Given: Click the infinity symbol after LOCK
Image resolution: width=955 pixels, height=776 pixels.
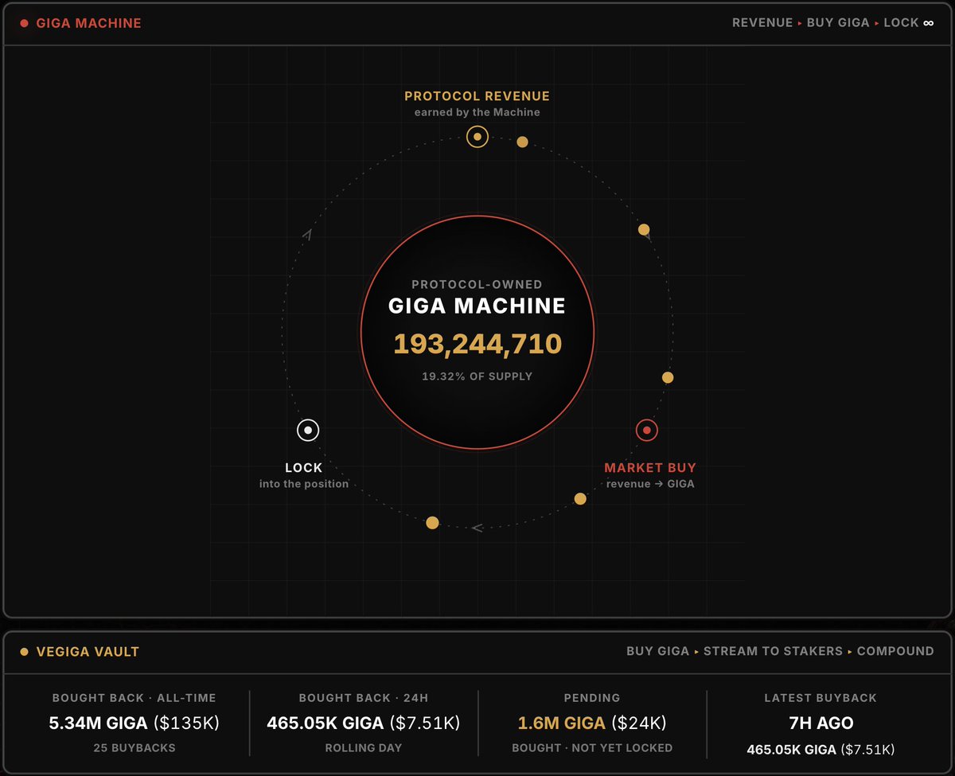Looking at the screenshot, I should pos(928,23).
